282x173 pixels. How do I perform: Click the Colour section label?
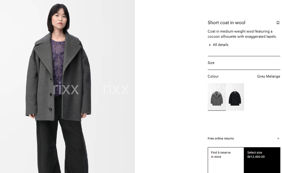click(213, 76)
